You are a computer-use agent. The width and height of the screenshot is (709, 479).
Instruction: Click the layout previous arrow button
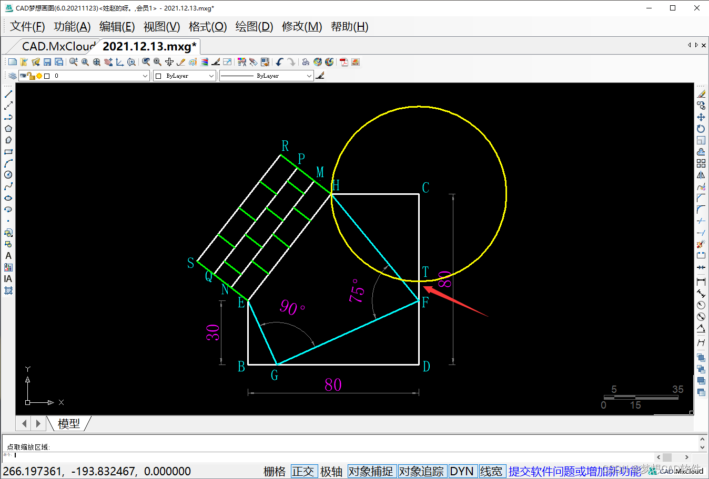pyautogui.click(x=24, y=423)
